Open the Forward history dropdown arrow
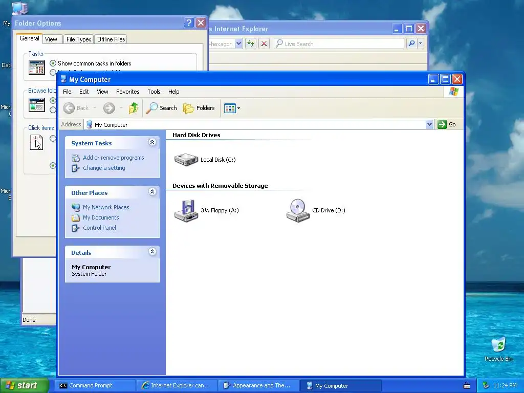The height and width of the screenshot is (393, 524). 121,108
